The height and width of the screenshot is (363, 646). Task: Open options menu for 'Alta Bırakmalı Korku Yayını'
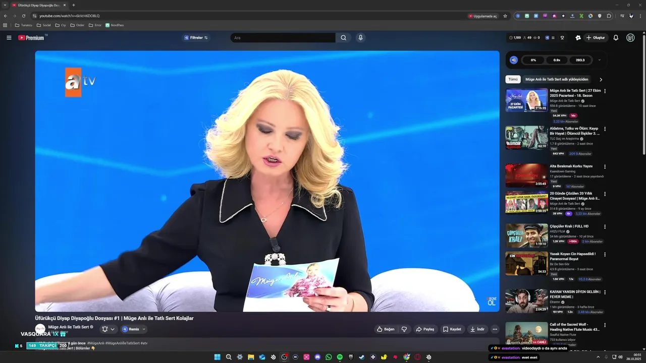pyautogui.click(x=605, y=166)
